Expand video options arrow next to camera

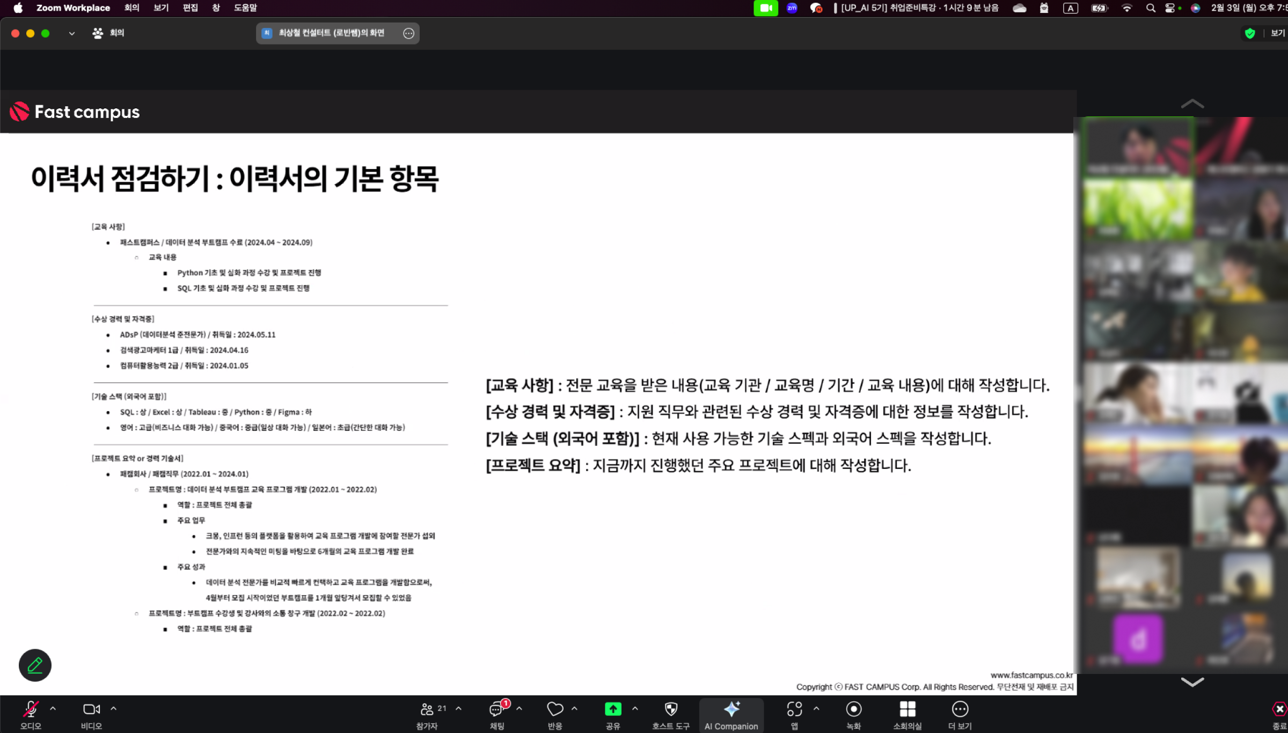[114, 708]
